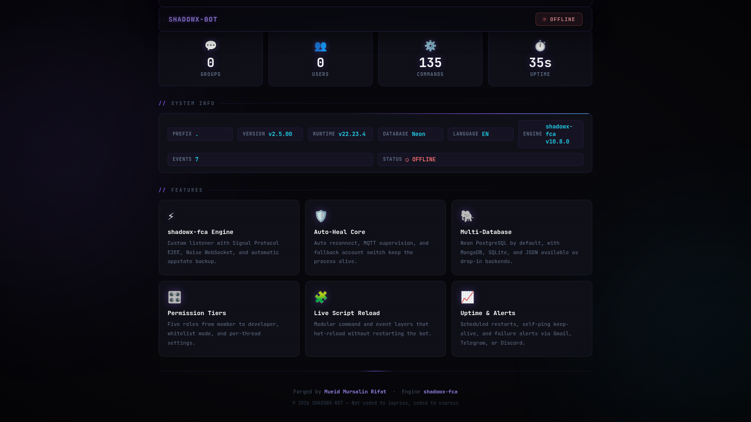Image resolution: width=751 pixels, height=422 pixels.
Task: Select the LANGUAGE EN info chip
Action: [481, 134]
